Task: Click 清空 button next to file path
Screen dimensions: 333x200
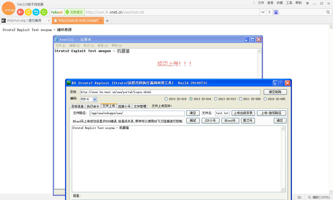Action: pos(193,113)
